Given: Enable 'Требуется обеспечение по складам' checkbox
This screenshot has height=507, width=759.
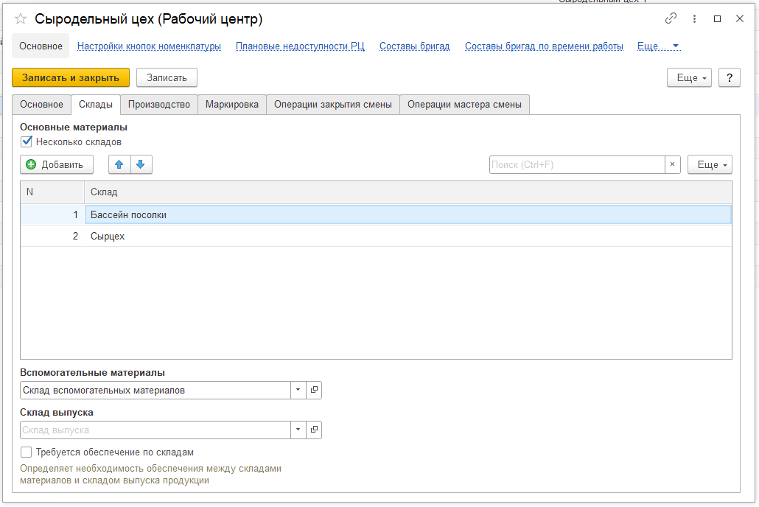Looking at the screenshot, I should click(x=27, y=452).
